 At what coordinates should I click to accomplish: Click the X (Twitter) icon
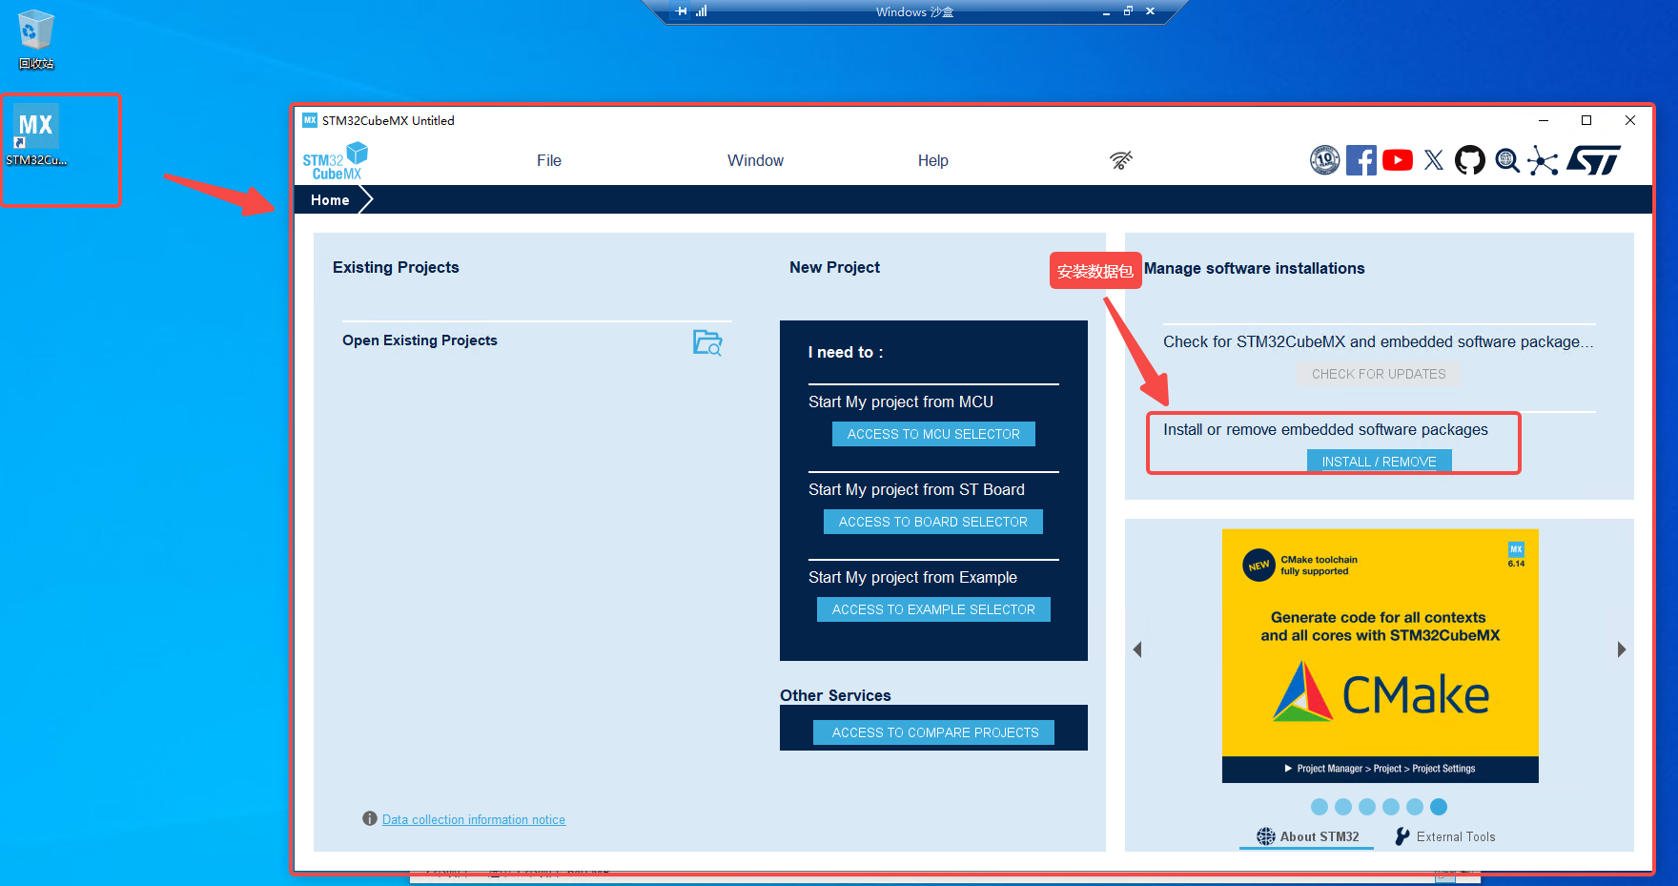pos(1433,160)
